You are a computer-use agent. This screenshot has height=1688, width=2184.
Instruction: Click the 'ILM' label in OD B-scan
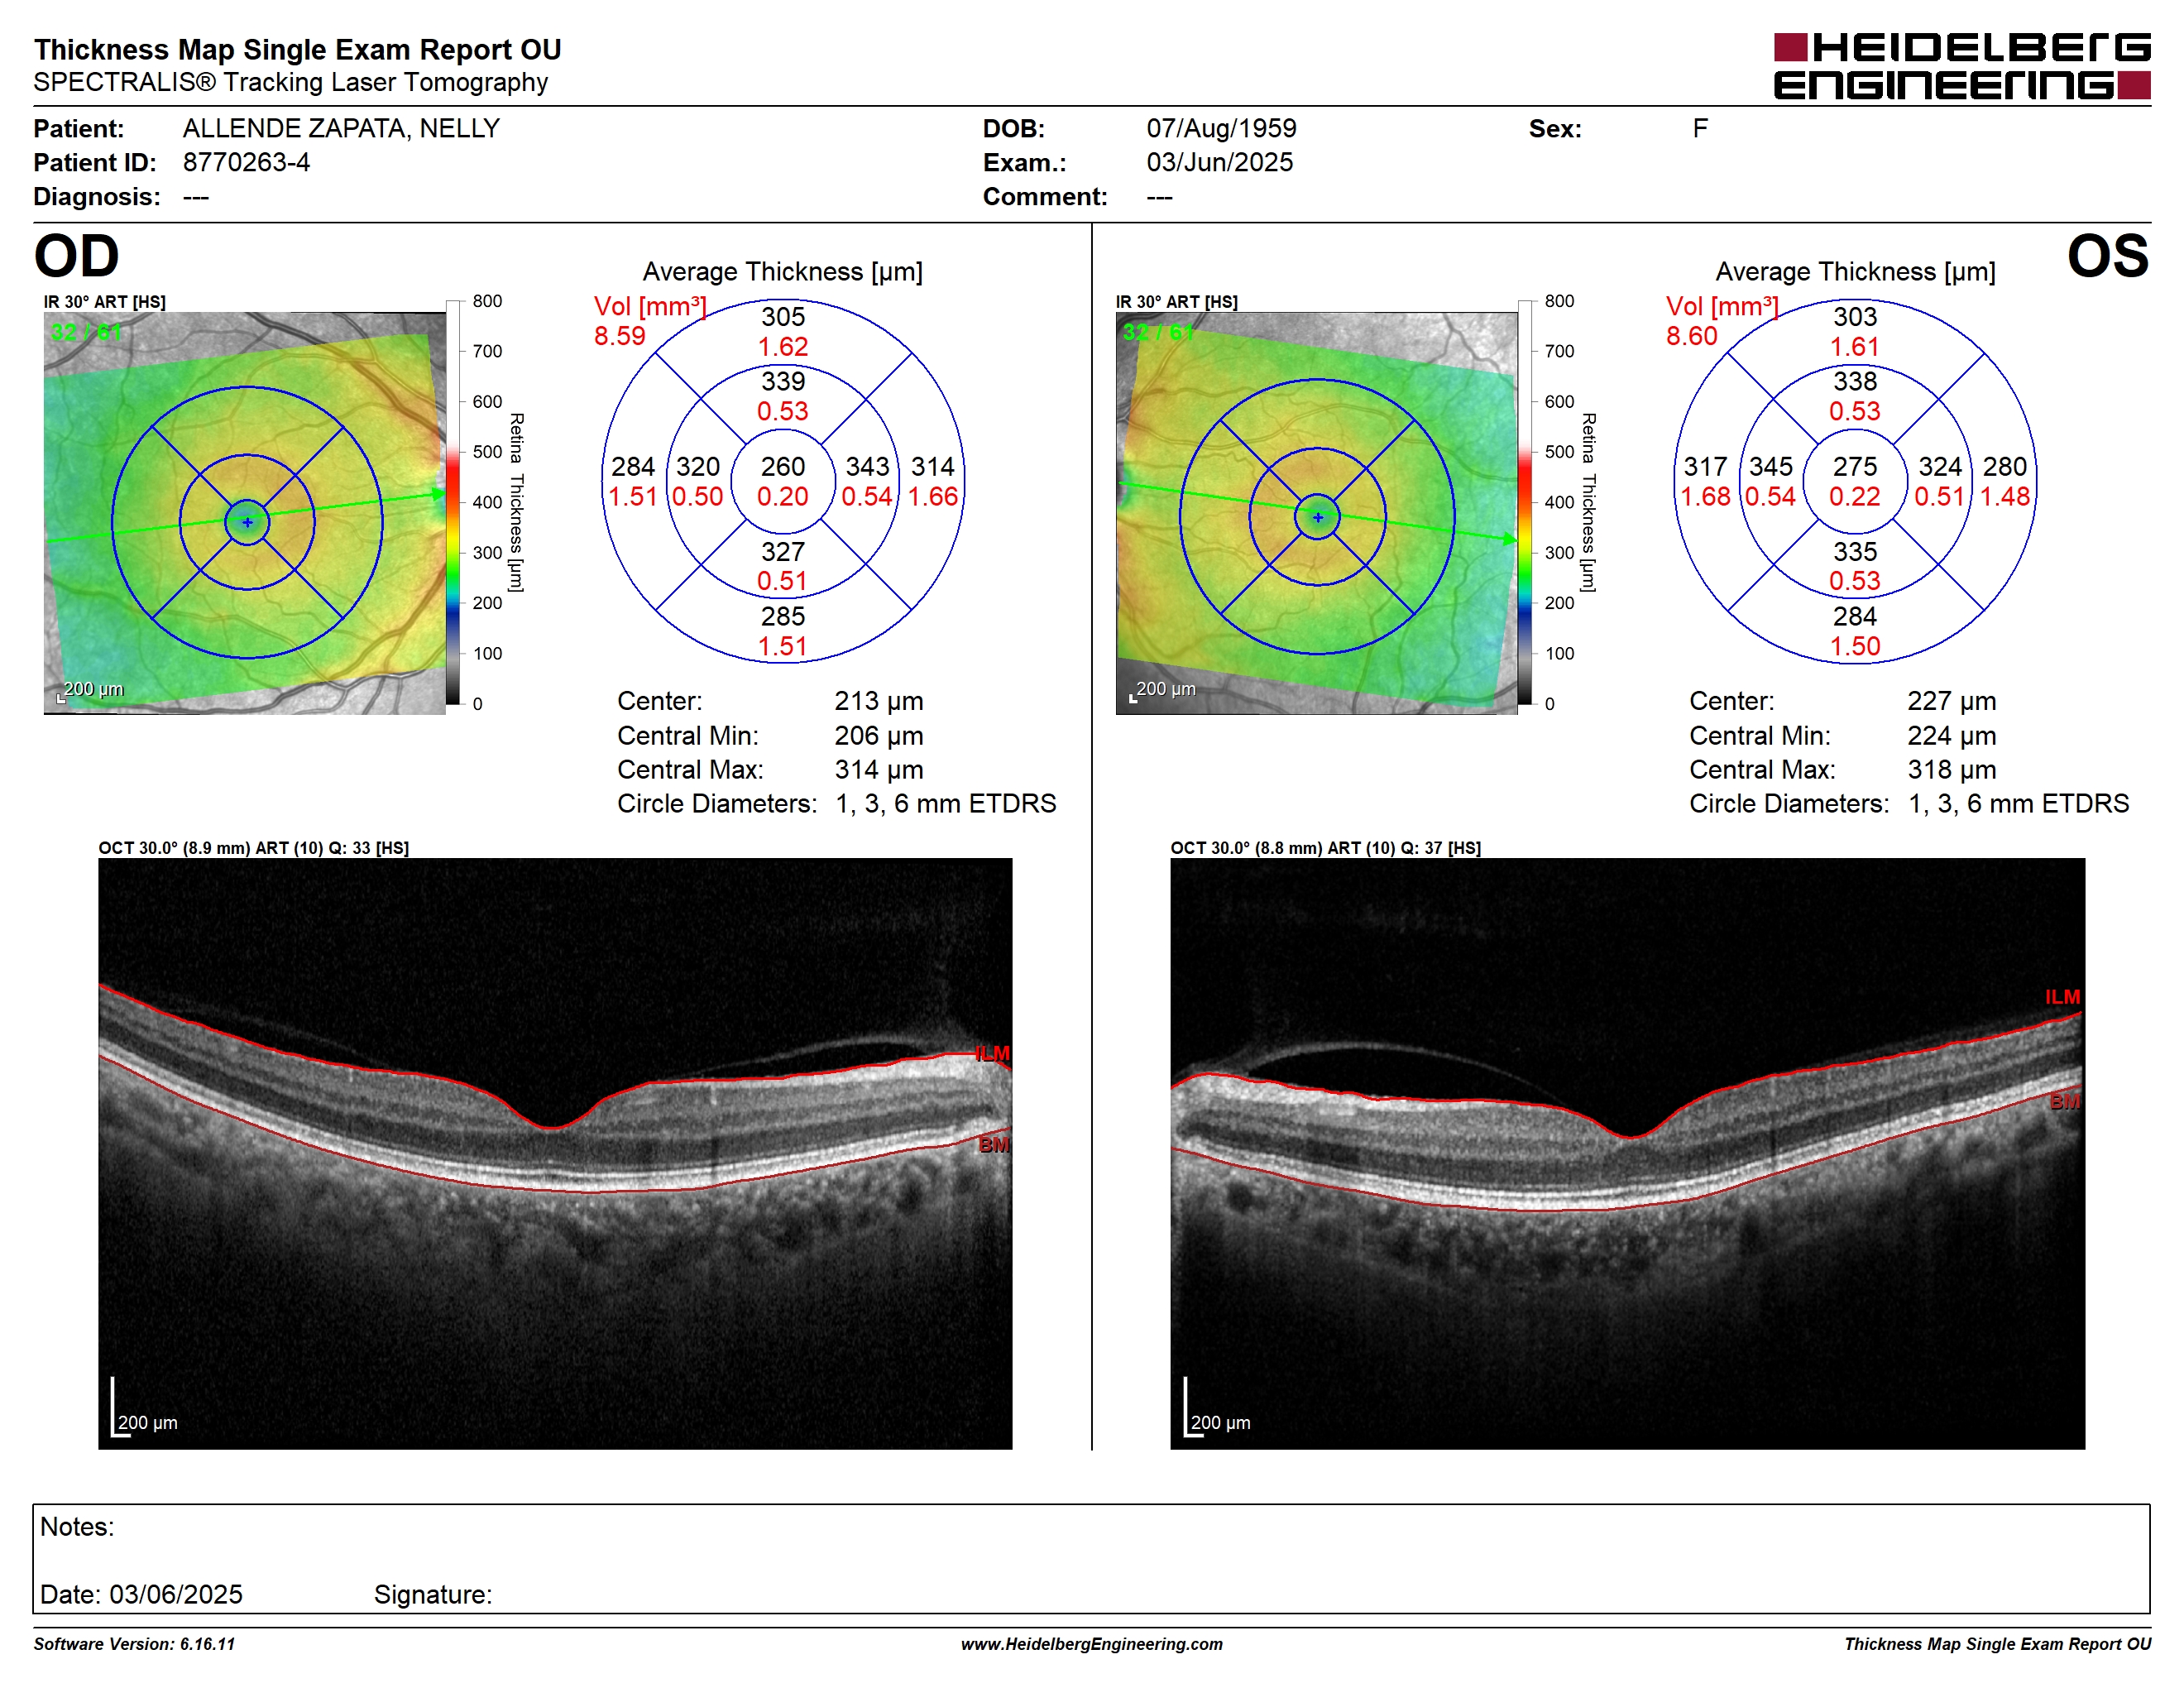click(x=993, y=1053)
